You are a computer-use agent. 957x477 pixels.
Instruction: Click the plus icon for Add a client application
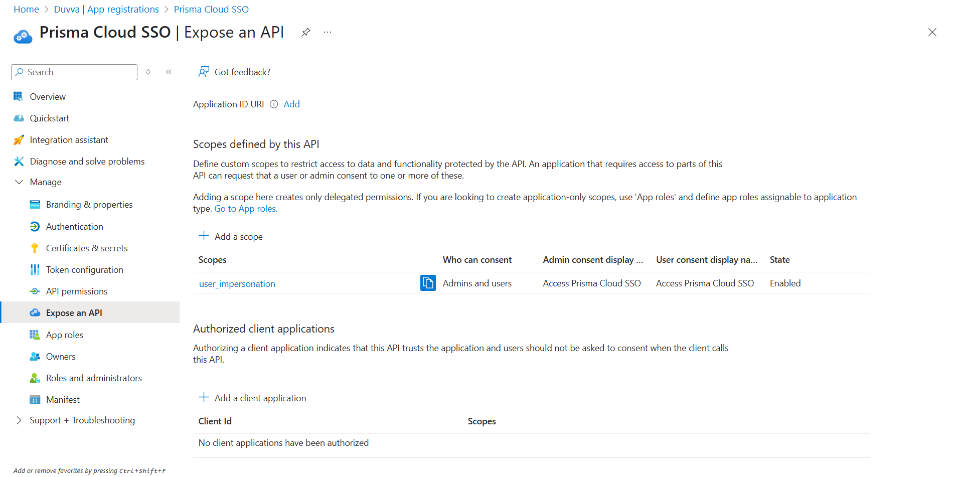click(x=204, y=397)
